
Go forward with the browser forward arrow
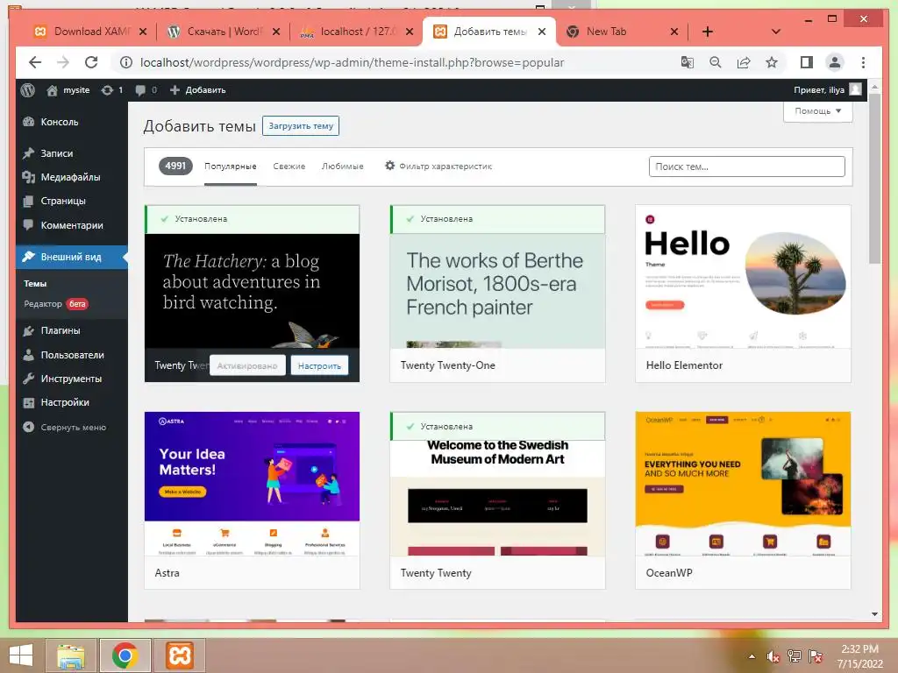(x=63, y=62)
